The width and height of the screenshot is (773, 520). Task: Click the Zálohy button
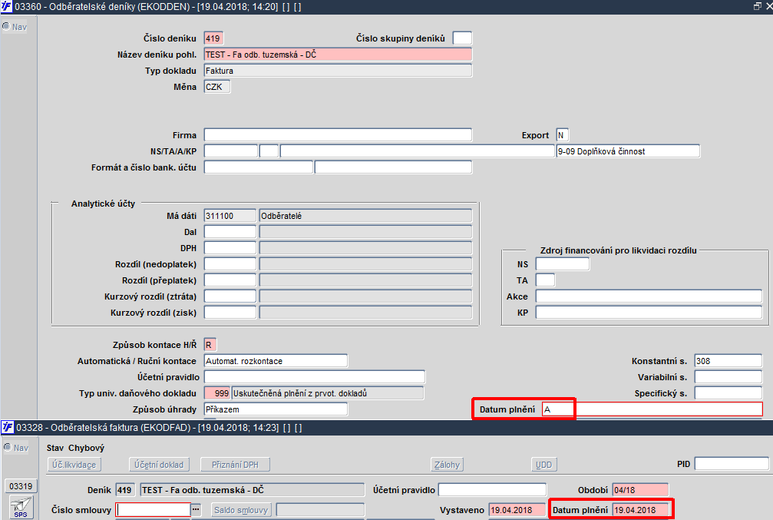pos(447,465)
